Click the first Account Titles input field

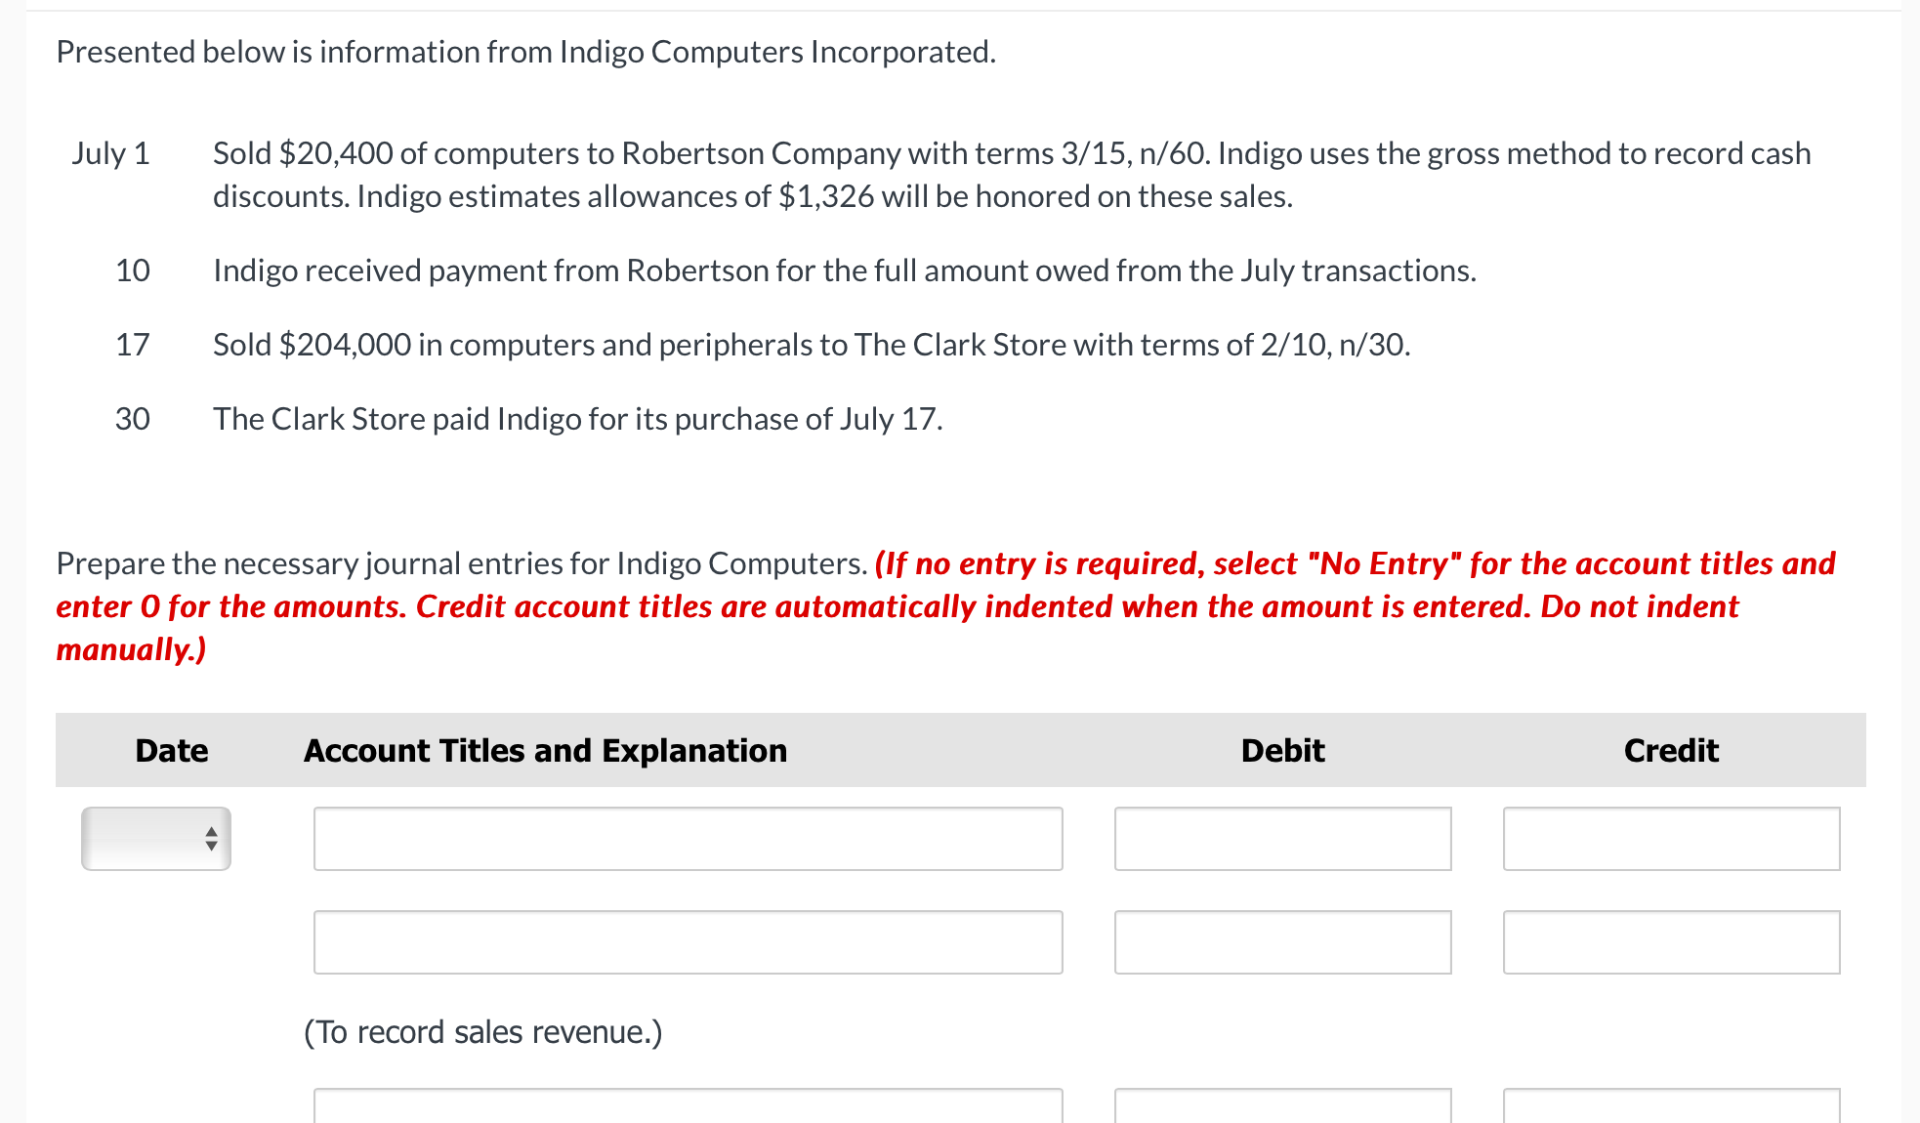[x=687, y=839]
